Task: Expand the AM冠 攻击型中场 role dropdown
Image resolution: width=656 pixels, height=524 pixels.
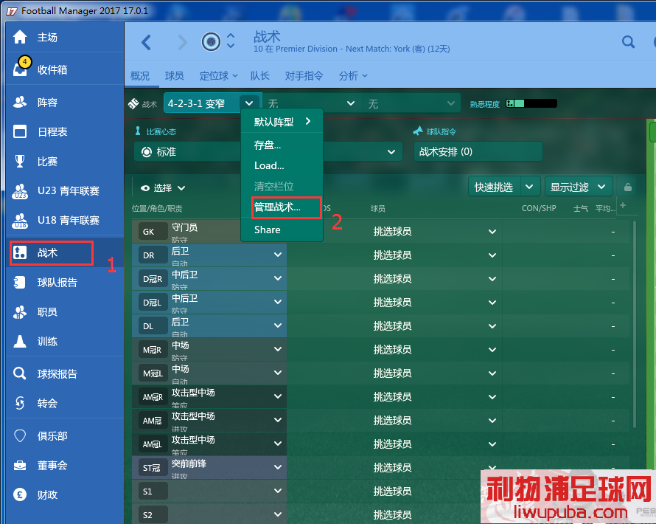Action: 278,420
